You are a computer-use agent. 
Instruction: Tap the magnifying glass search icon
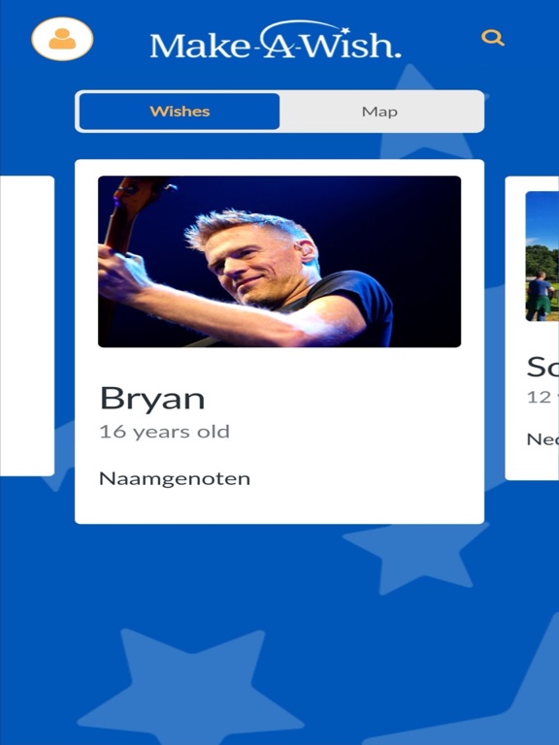pyautogui.click(x=492, y=38)
